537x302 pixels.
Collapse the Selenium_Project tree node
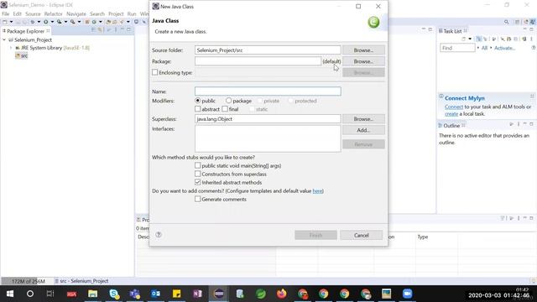click(x=4, y=39)
